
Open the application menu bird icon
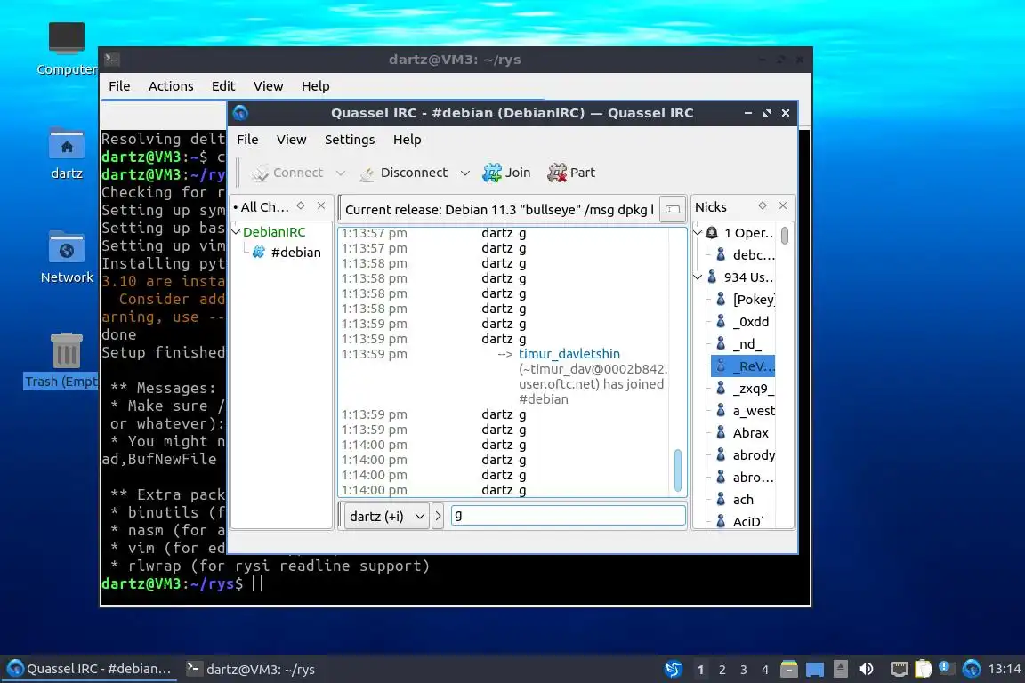tap(673, 669)
